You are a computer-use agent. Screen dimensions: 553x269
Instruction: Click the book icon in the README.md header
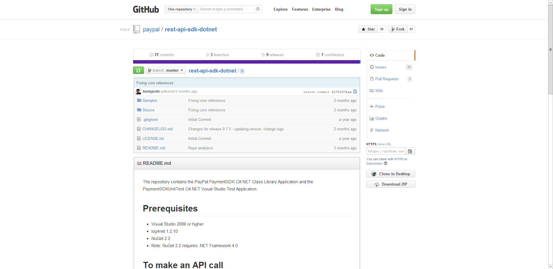(x=139, y=163)
